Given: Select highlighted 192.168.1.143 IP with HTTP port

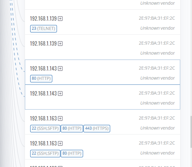Looking at the screenshot, I should [43, 69].
